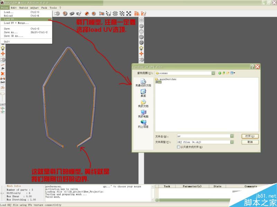The height and width of the screenshot is (207, 277).
Task: Open the Tools menu
Action: point(53,8)
